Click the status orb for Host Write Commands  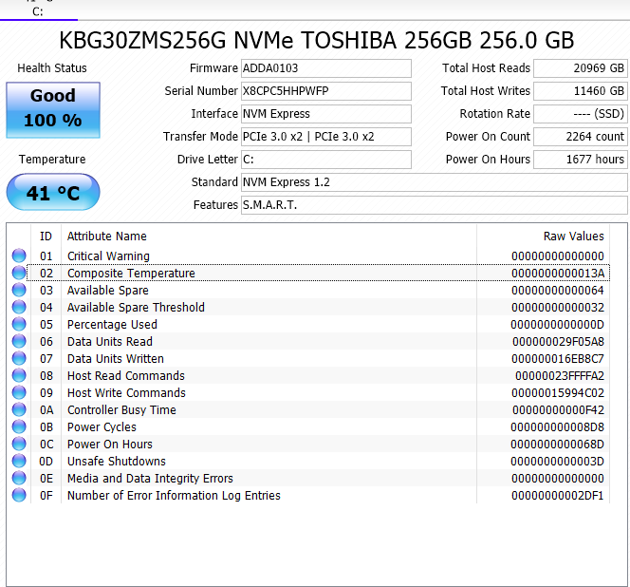click(x=19, y=392)
